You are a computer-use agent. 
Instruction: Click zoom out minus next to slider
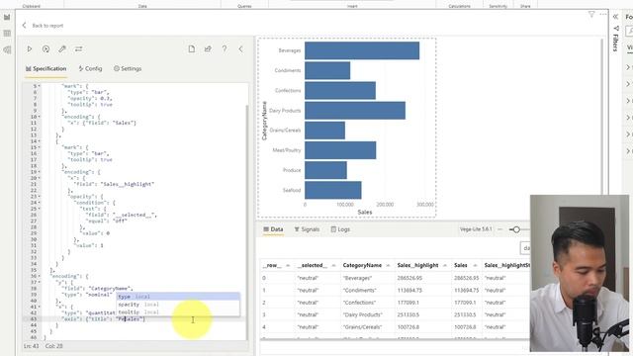499,229
